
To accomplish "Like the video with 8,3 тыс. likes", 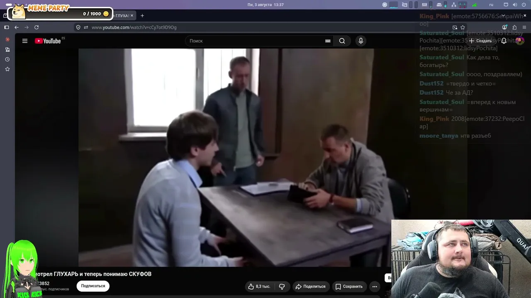I will tap(259, 286).
